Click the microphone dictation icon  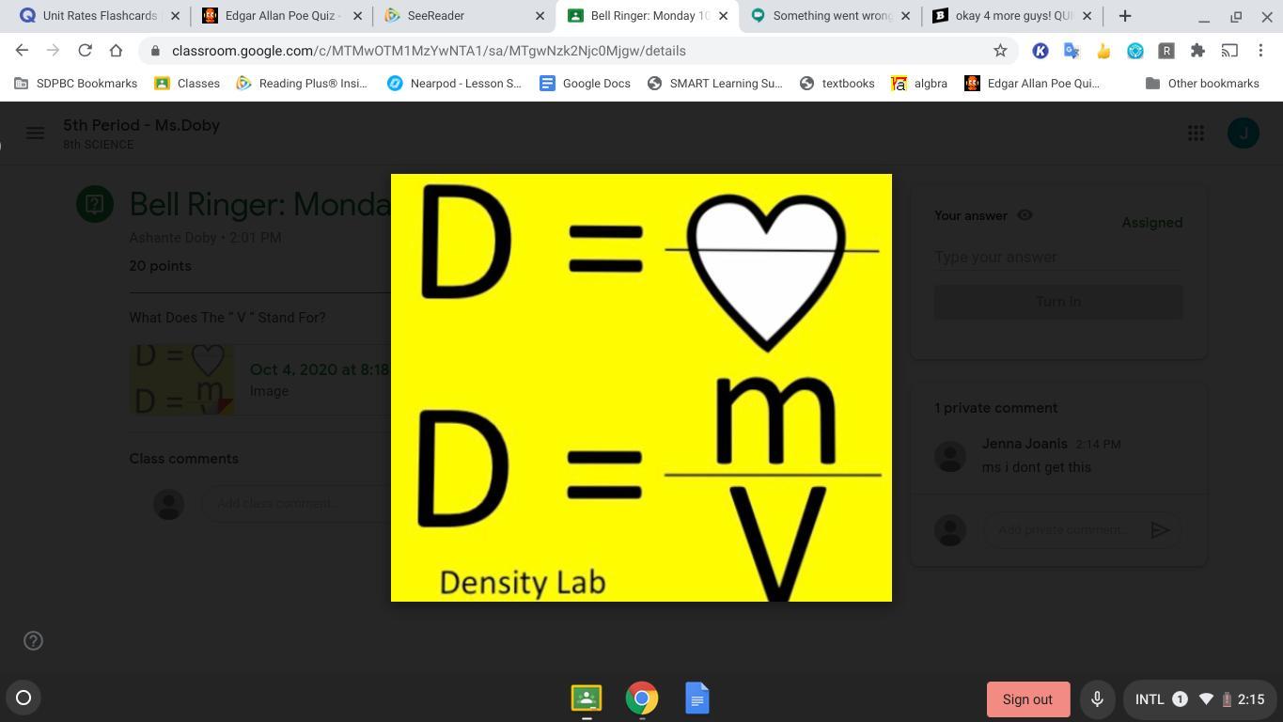tap(1096, 699)
